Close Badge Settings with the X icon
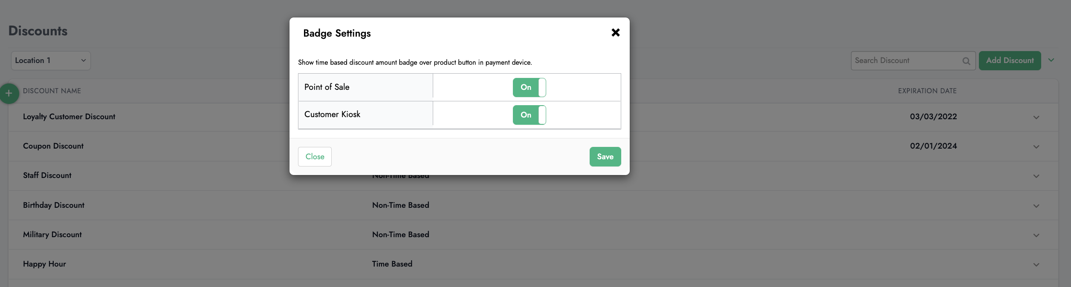Viewport: 1071px width, 287px height. tap(615, 32)
